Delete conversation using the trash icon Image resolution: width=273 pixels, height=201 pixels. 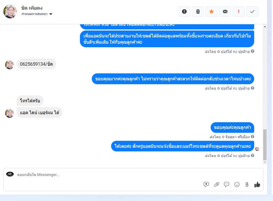pyautogui.click(x=198, y=12)
